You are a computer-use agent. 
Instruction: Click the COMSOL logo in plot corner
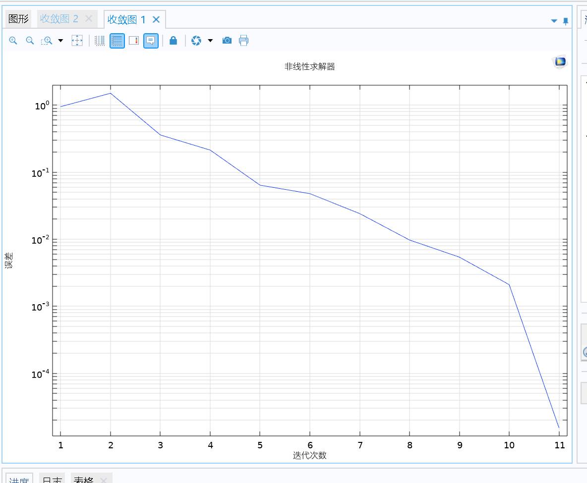click(x=560, y=62)
